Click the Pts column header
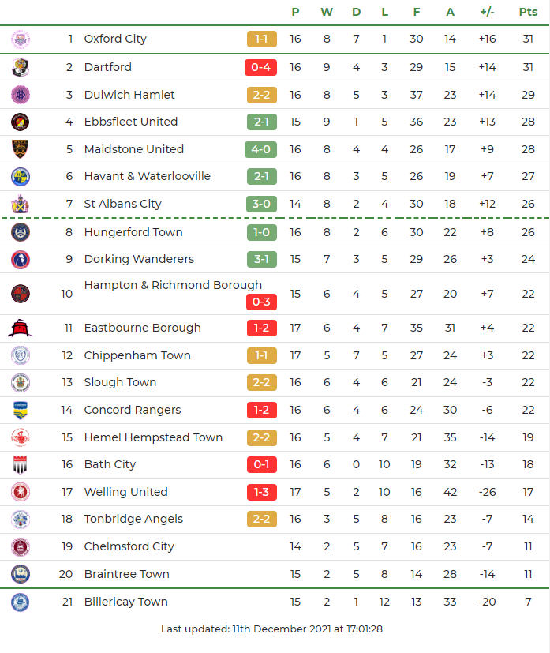This screenshot has height=653, width=550. [528, 12]
